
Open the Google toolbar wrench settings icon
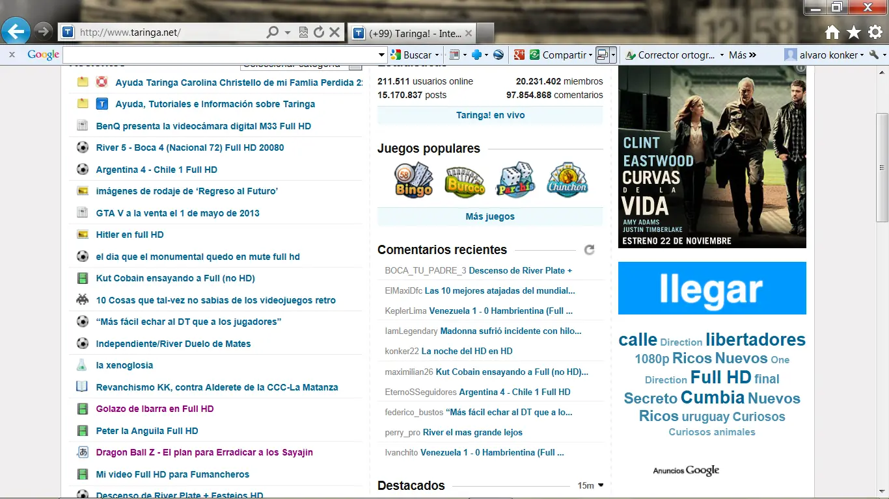874,55
